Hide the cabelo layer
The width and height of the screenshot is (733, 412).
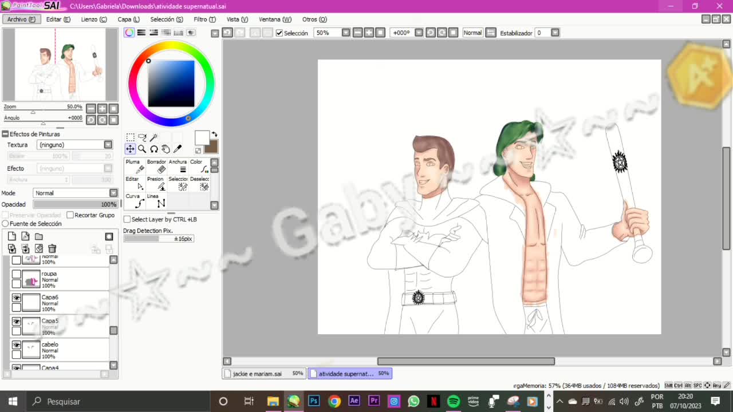point(17,346)
